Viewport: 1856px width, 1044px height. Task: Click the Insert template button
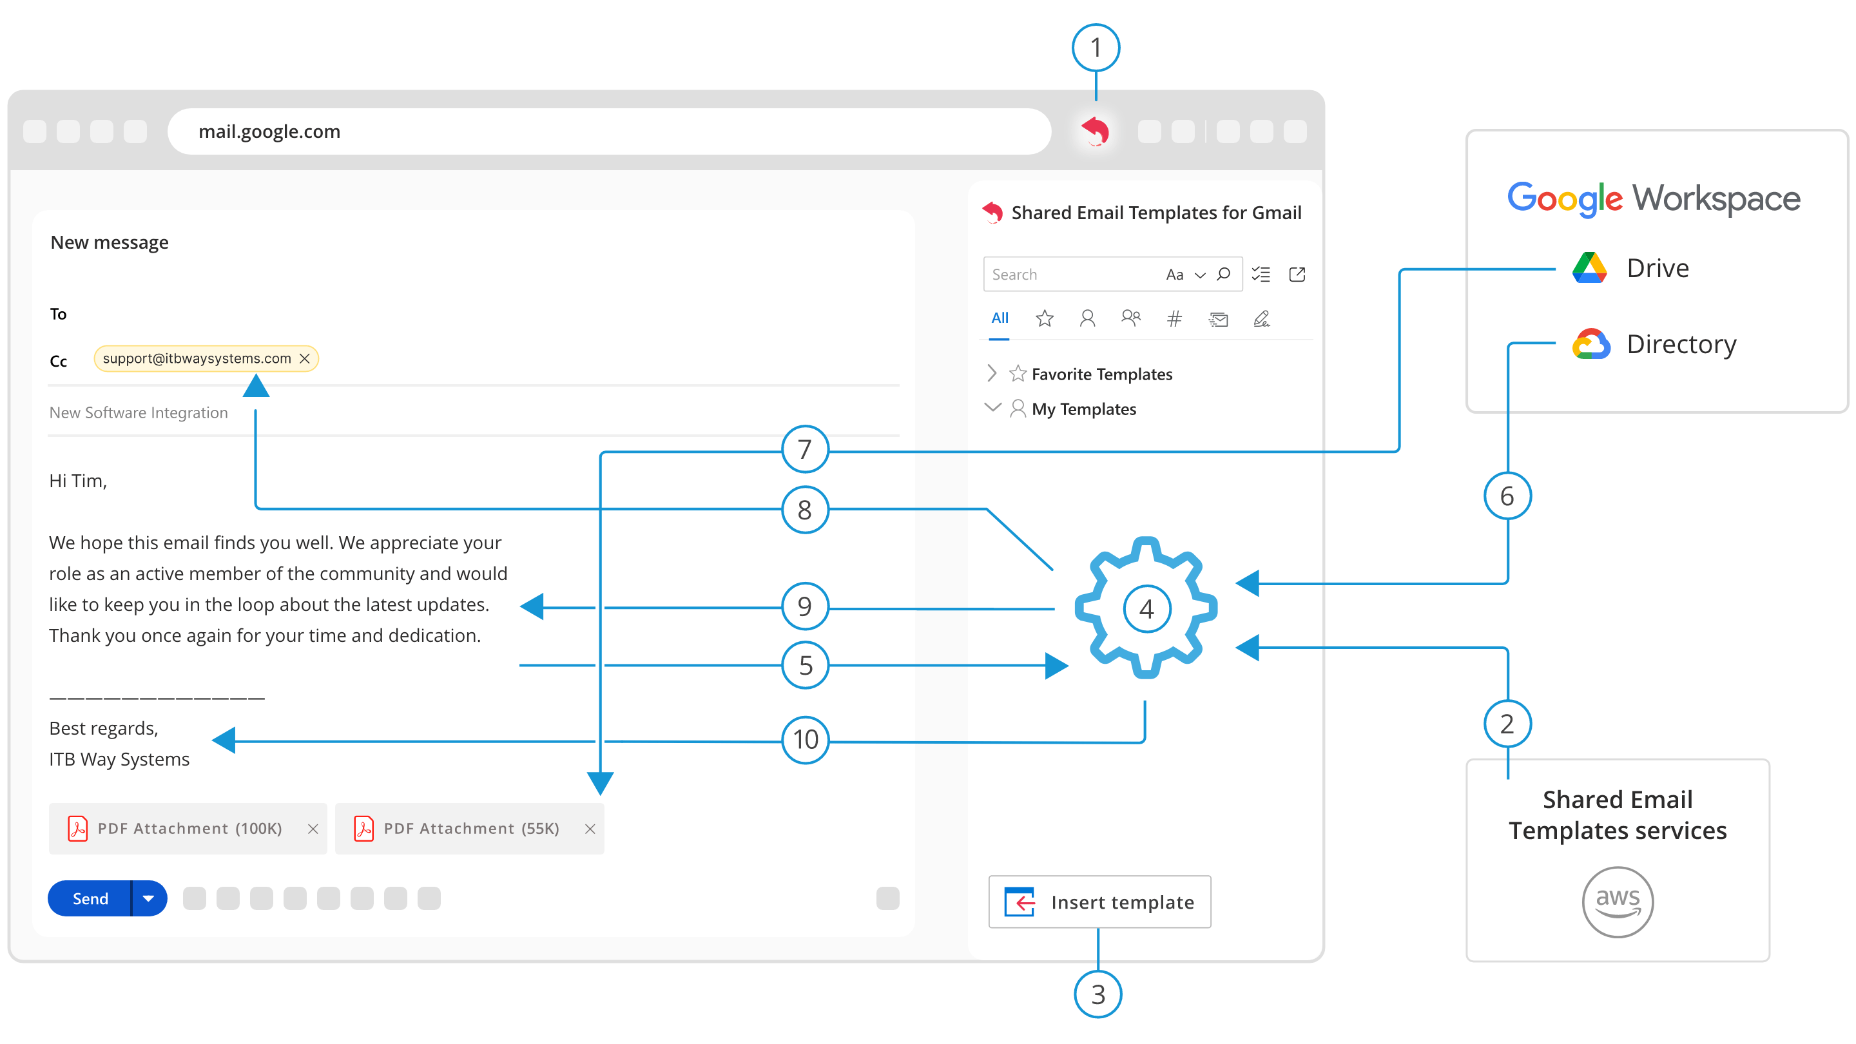1099,902
